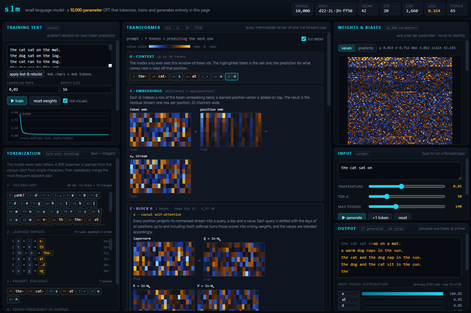
Task: Click the layernorm heatmap in Block 0
Action: click(164, 259)
